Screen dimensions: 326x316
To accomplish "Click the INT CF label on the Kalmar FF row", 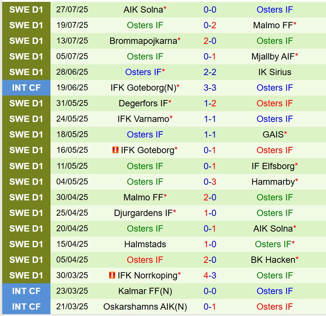I will coord(26,291).
